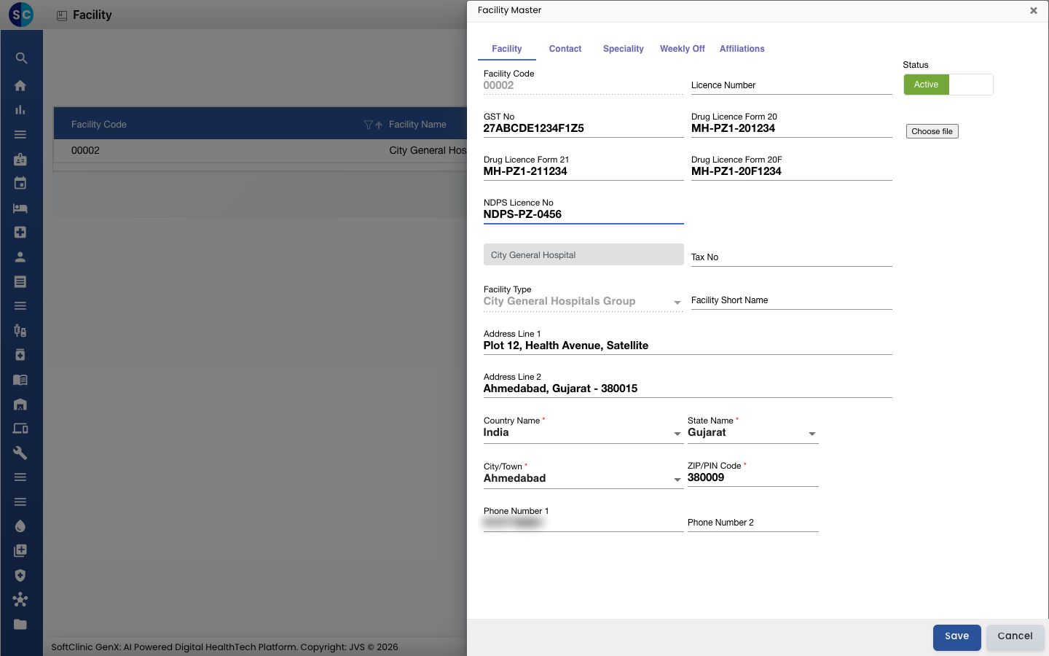Expand the City/Town dropdown
The image size is (1049, 656).
[x=677, y=480]
